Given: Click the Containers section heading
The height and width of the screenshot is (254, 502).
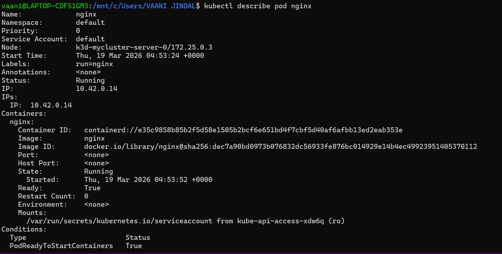Looking at the screenshot, I should [x=24, y=114].
